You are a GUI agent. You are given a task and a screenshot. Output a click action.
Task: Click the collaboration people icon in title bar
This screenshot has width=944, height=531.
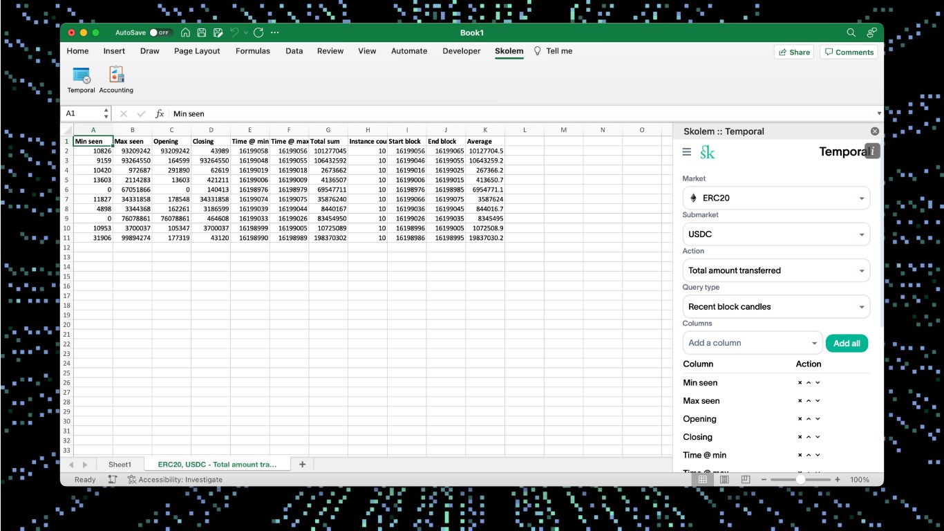point(872,32)
